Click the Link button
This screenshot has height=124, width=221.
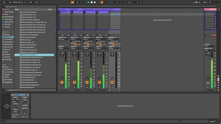(4, 2)
